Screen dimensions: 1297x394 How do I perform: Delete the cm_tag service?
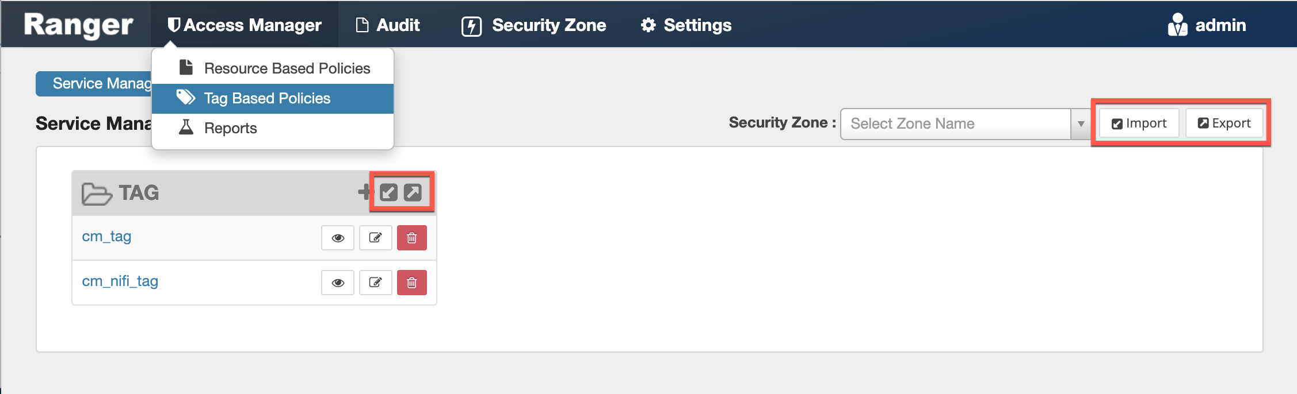tap(412, 238)
